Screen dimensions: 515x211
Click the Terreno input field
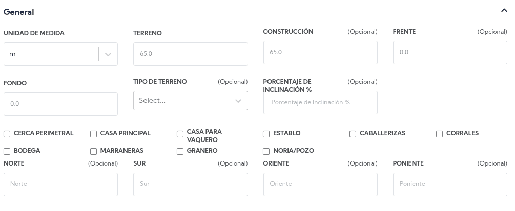coord(190,54)
